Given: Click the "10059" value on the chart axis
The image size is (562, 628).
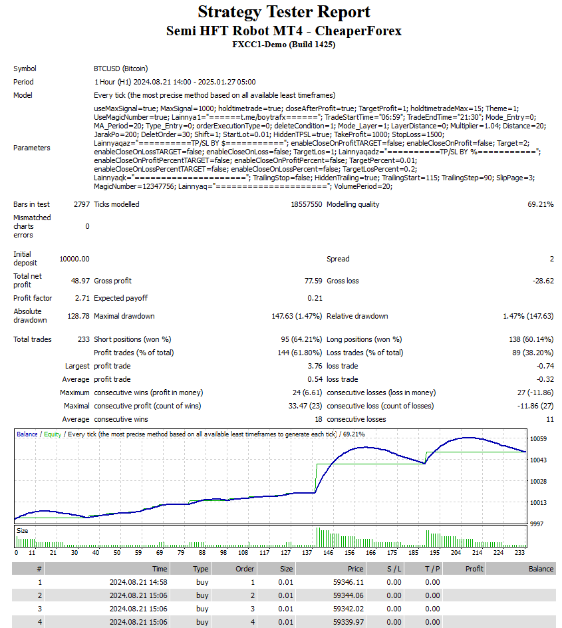Looking at the screenshot, I should [x=538, y=439].
